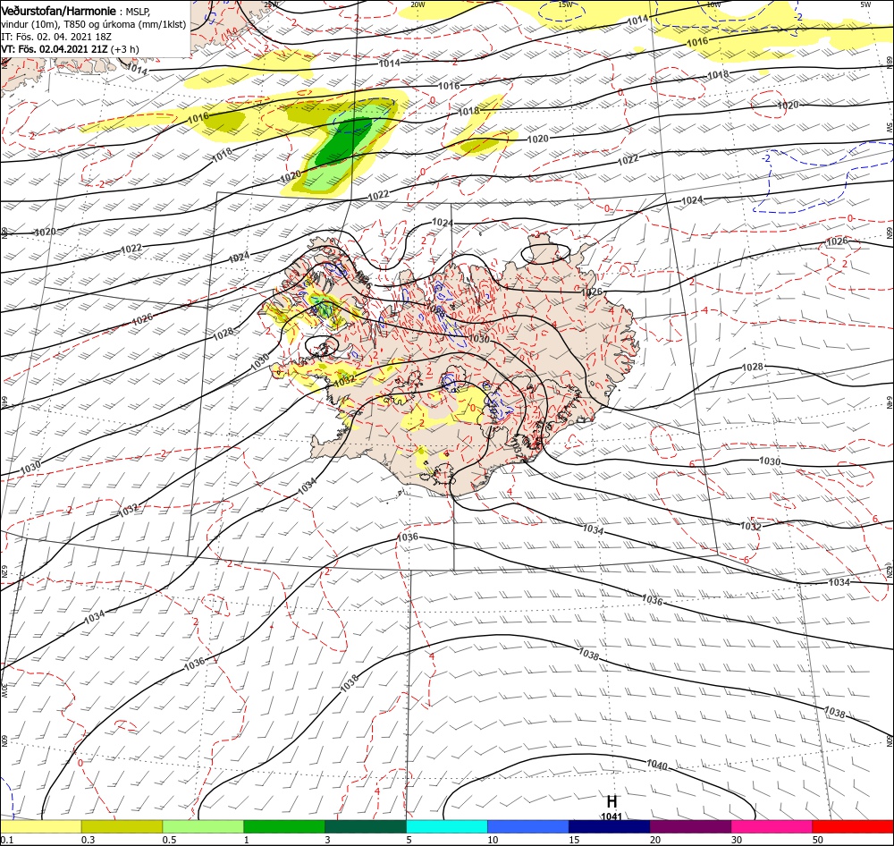Click the legend value 15
The height and width of the screenshot is (846, 894).
pos(574,840)
